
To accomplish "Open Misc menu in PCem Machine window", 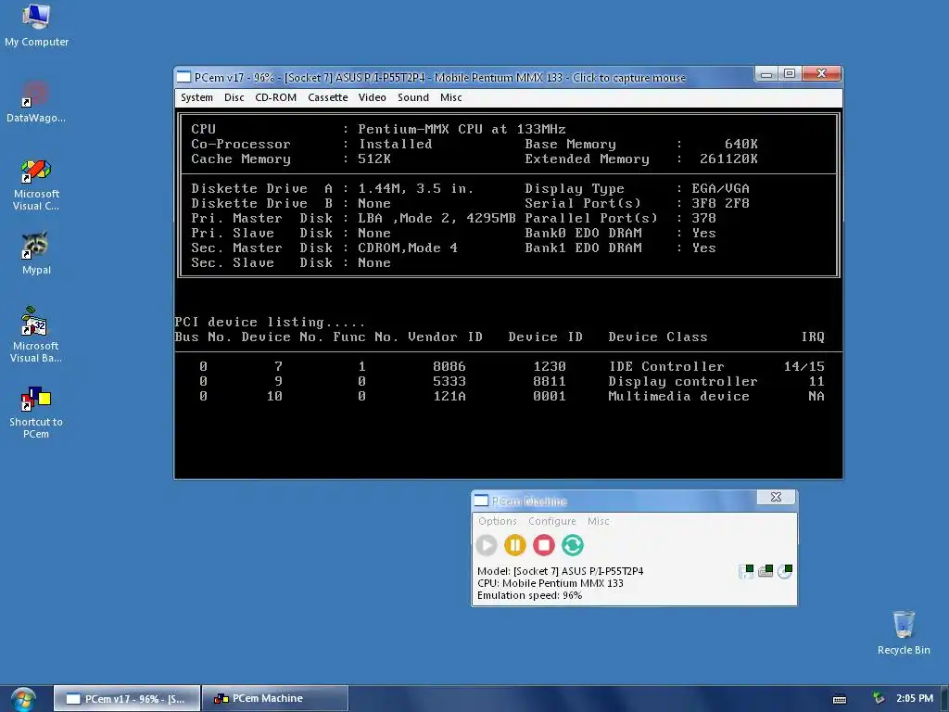I will (x=598, y=521).
